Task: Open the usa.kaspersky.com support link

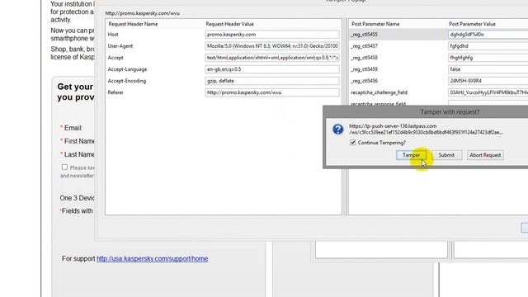Action: coord(152,258)
